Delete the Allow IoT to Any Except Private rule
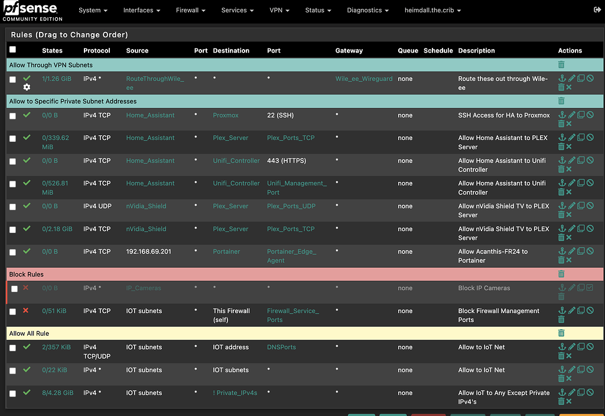Image resolution: width=605 pixels, height=416 pixels. point(561,400)
